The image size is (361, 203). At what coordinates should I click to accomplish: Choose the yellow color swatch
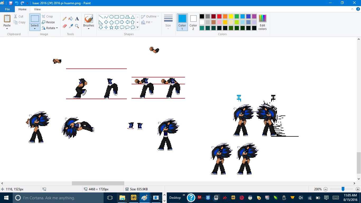pyautogui.click(x=231, y=16)
